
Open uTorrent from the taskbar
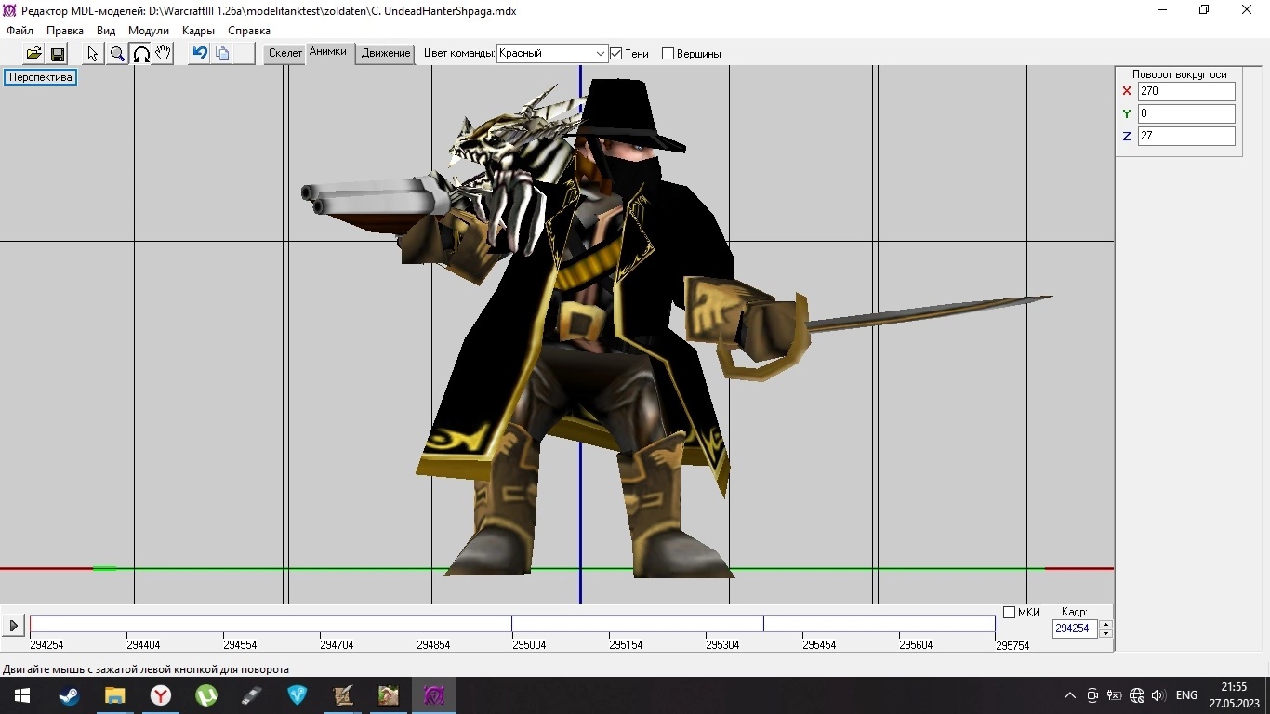205,695
